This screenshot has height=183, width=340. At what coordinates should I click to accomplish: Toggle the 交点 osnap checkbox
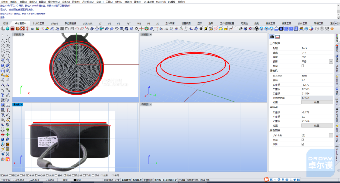point(48,175)
